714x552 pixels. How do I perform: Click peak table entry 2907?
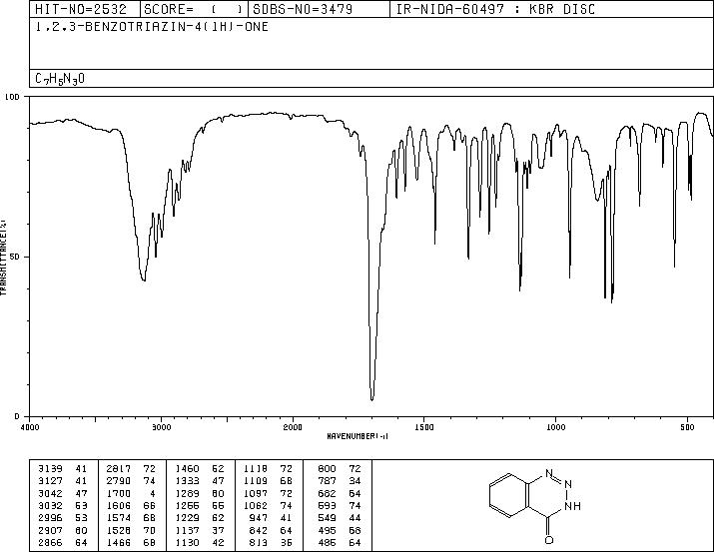pos(50,531)
